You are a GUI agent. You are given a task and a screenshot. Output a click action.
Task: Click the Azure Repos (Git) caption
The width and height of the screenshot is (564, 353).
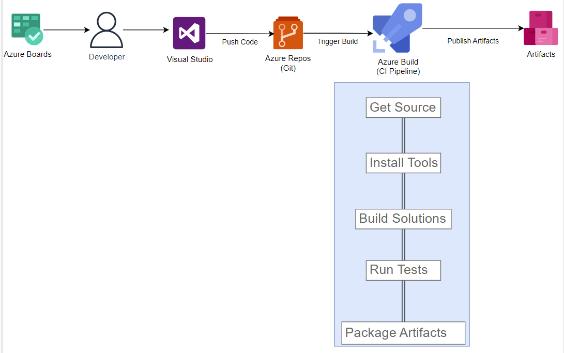tap(288, 63)
